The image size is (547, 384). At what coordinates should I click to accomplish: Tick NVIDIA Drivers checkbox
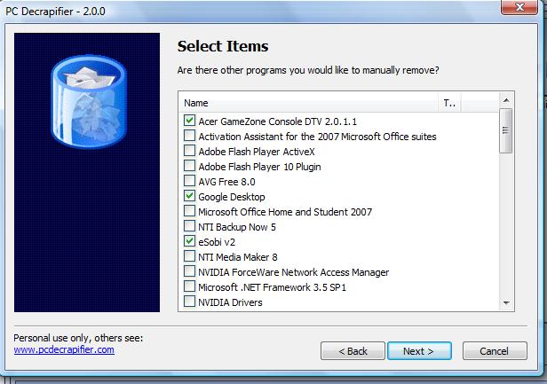point(189,302)
